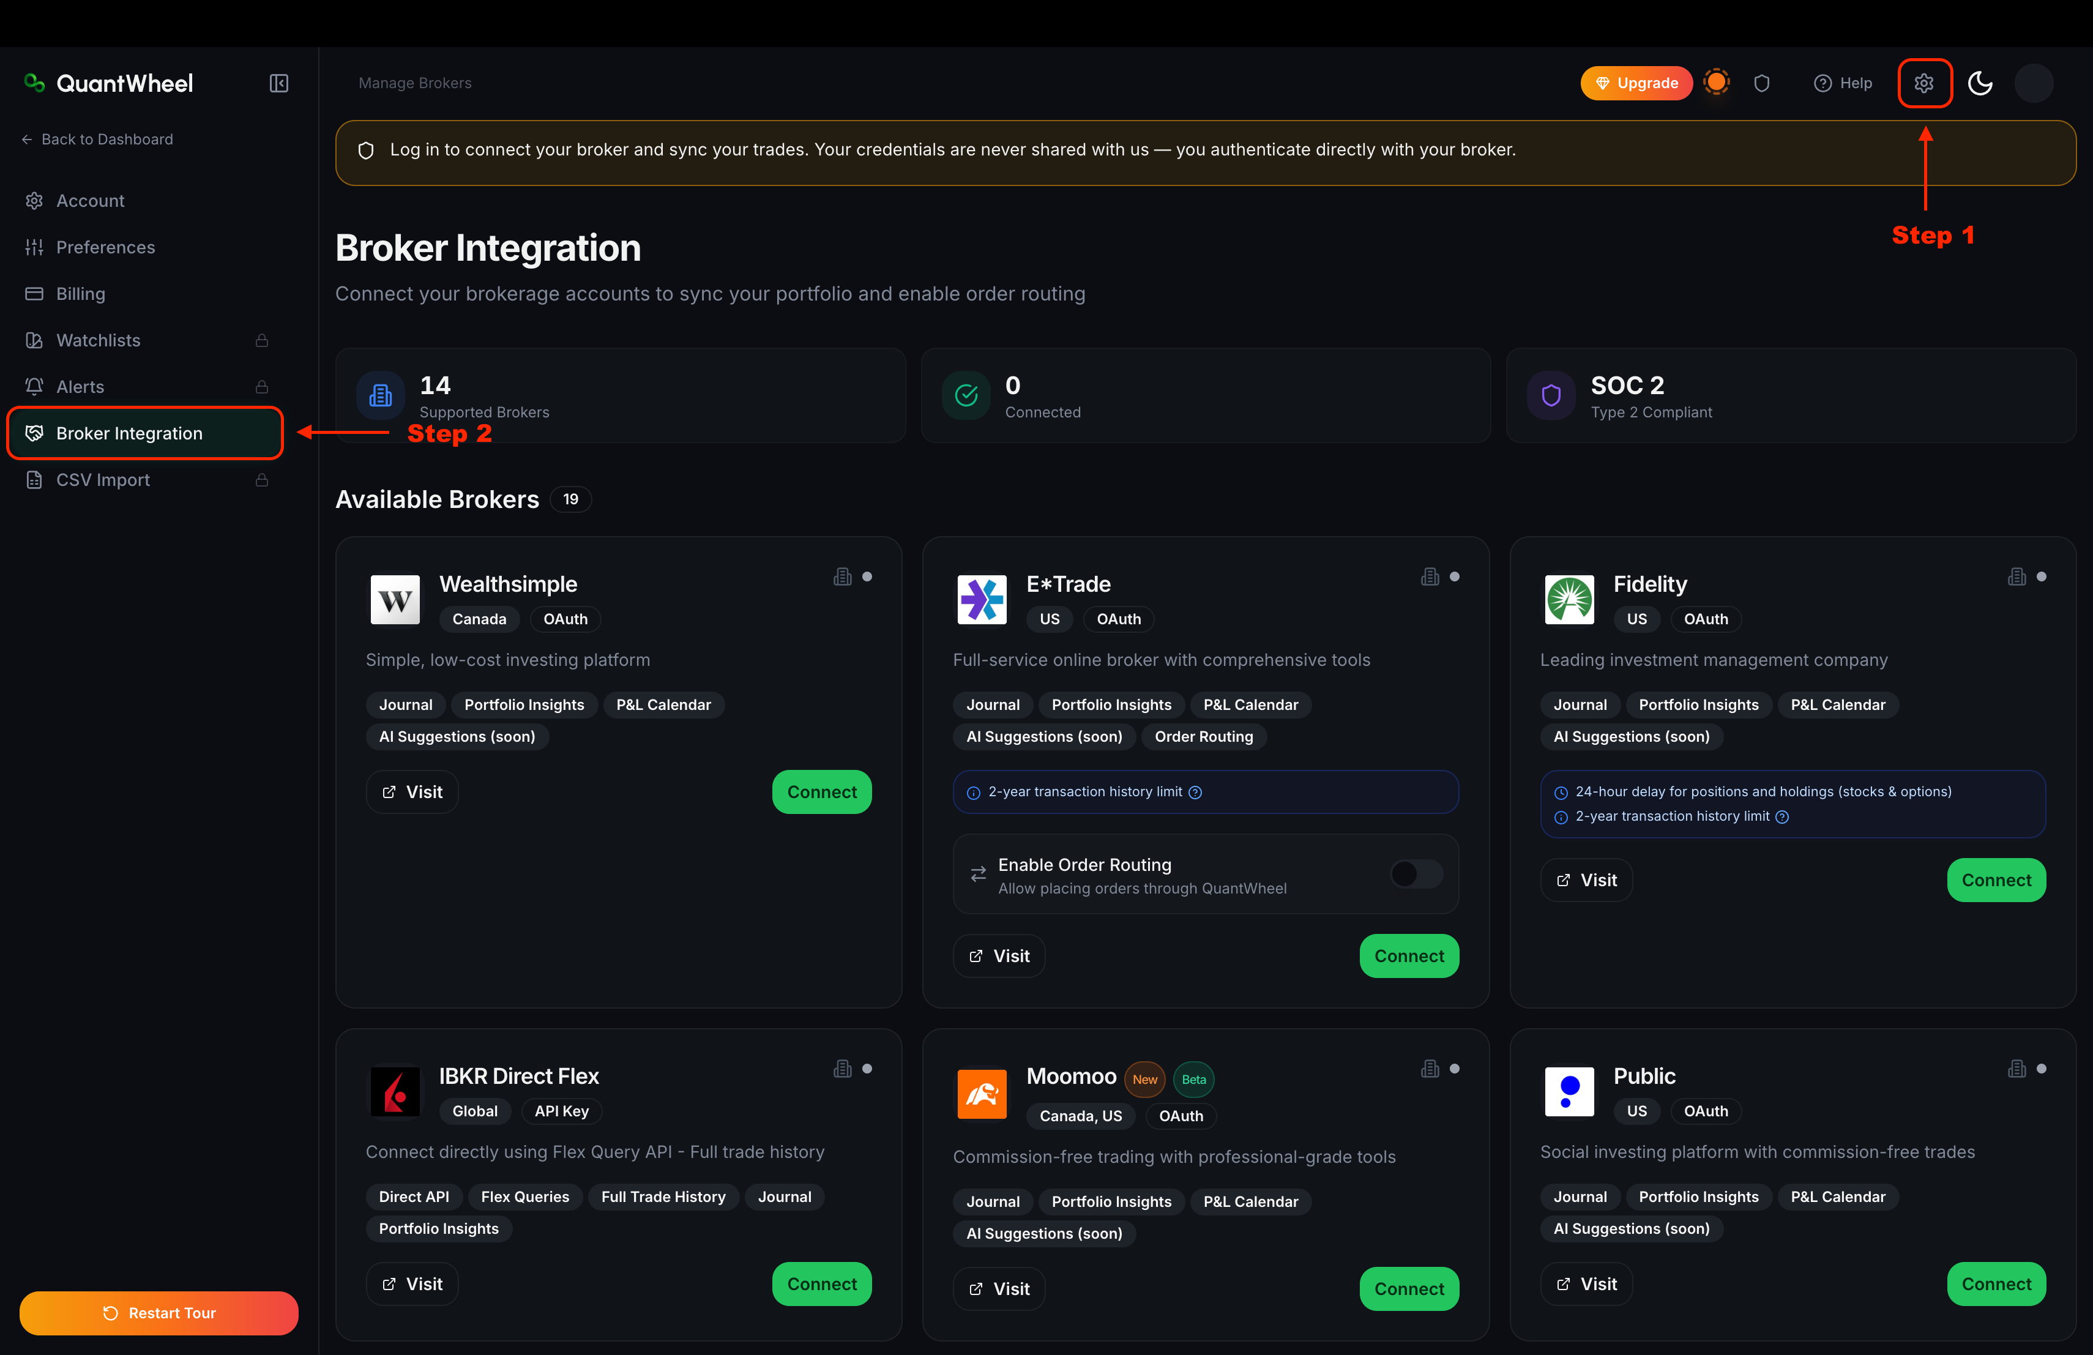Click Full Trade History tag on IBKR
The height and width of the screenshot is (1355, 2093).
tap(663, 1196)
